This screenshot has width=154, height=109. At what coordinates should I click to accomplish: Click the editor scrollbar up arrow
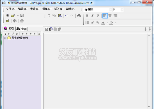[x=149, y=36]
